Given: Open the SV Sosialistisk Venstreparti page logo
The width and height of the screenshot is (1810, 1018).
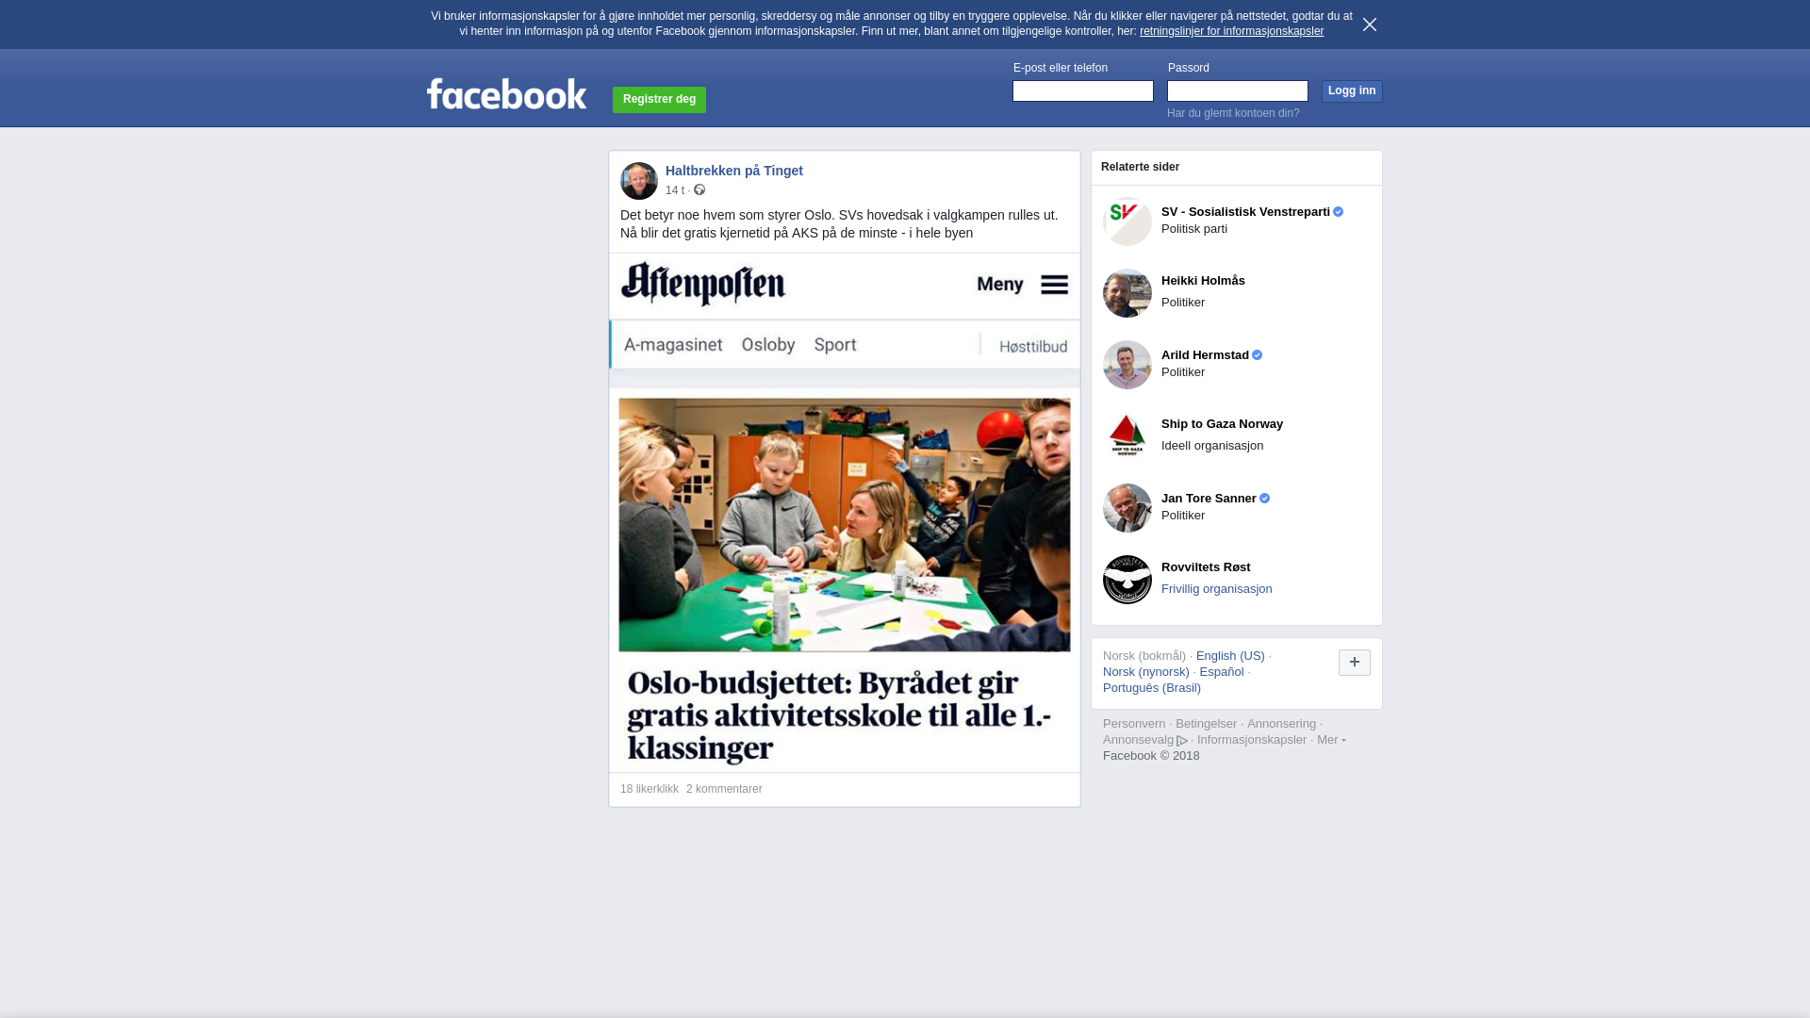Looking at the screenshot, I should tap(1127, 222).
